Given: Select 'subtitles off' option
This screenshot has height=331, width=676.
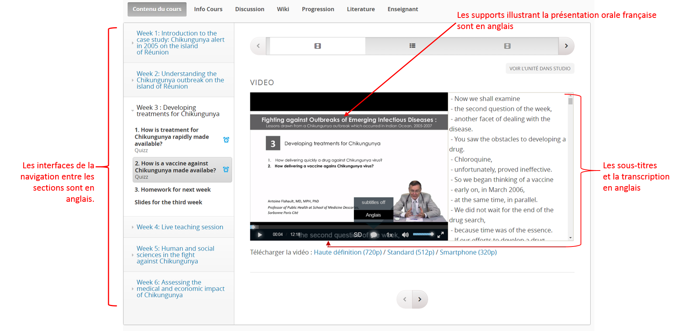Looking at the screenshot, I should [x=373, y=203].
